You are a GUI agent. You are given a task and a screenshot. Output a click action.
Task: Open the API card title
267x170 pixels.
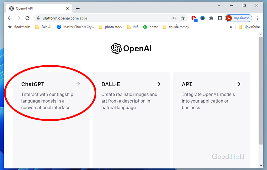click(187, 84)
